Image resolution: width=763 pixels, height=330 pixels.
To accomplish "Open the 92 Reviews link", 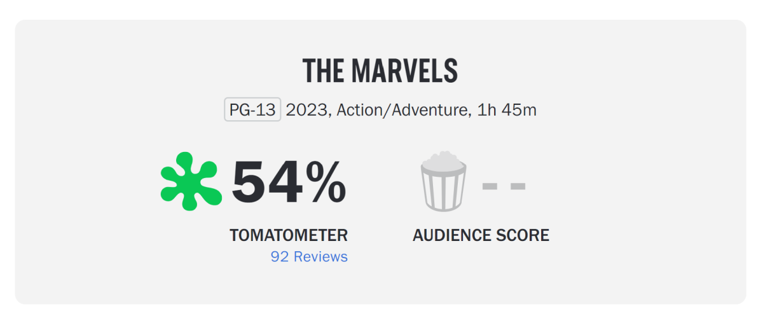I will coord(309,257).
